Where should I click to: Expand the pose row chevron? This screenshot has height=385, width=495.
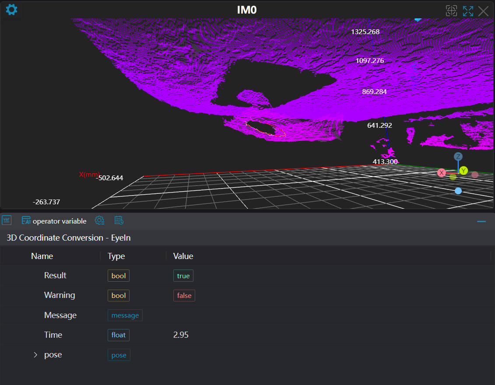pyautogui.click(x=36, y=355)
